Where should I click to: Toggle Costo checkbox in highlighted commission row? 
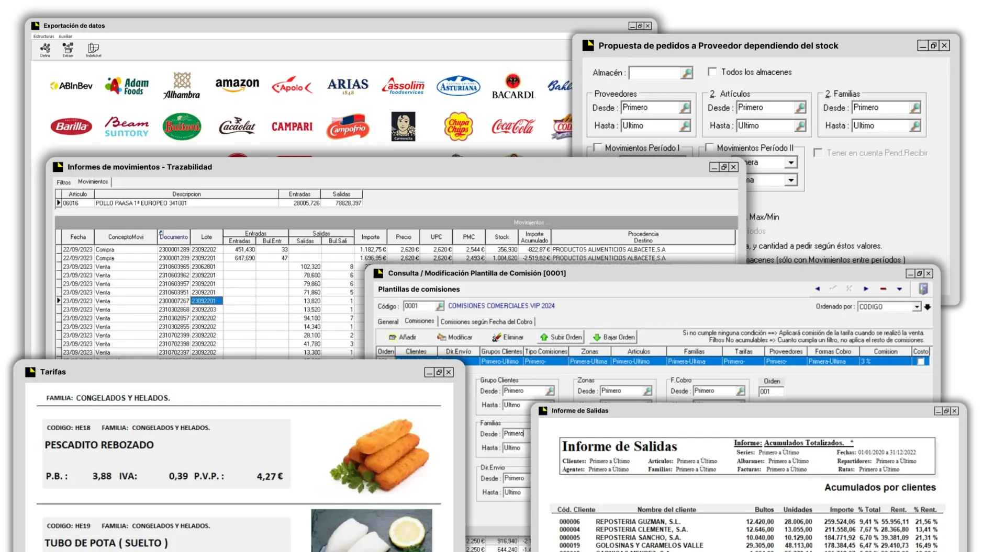(921, 361)
